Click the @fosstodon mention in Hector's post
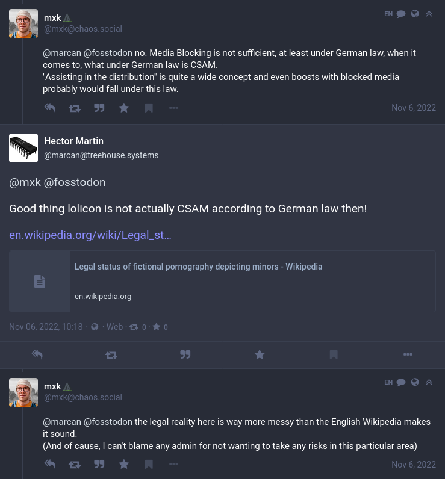Screen dimensions: 445x479 tap(75, 182)
